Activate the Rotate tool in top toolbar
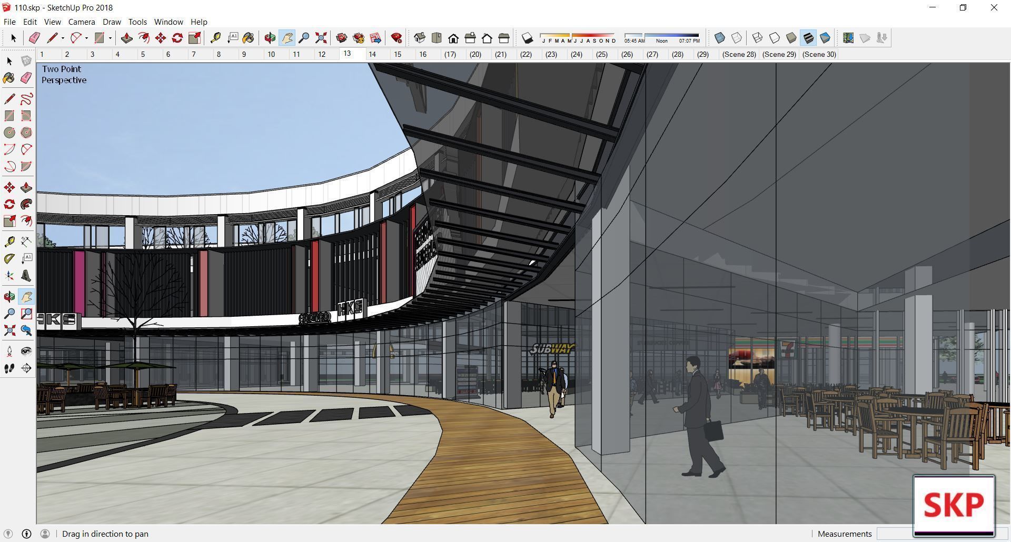This screenshot has height=542, width=1011. click(177, 38)
